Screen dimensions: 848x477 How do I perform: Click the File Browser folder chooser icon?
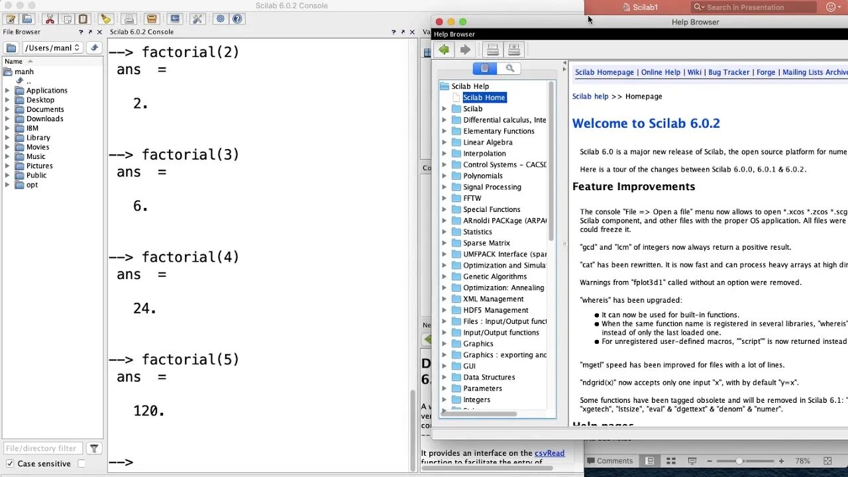[11, 48]
